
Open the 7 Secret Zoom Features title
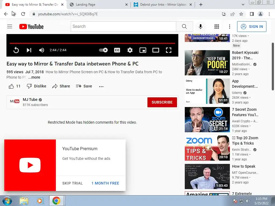tap(245, 112)
